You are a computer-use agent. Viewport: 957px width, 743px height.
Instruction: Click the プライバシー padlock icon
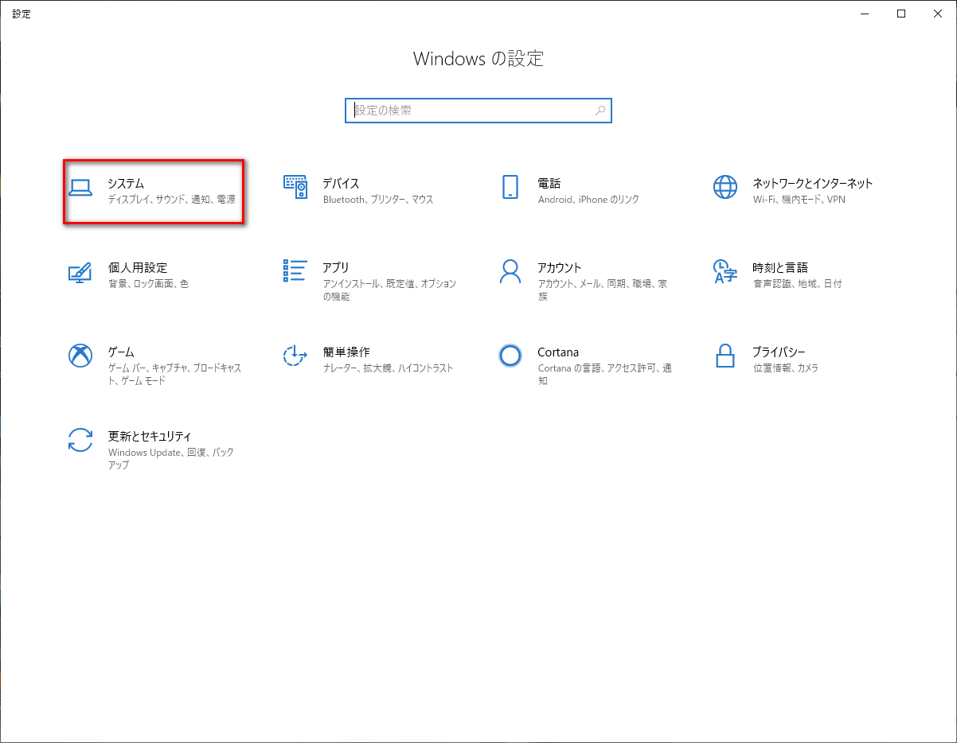[x=725, y=356]
